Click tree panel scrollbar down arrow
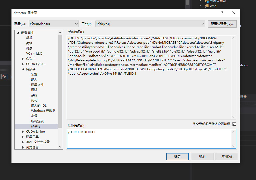The width and height of the screenshot is (256, 180). tap(60, 147)
